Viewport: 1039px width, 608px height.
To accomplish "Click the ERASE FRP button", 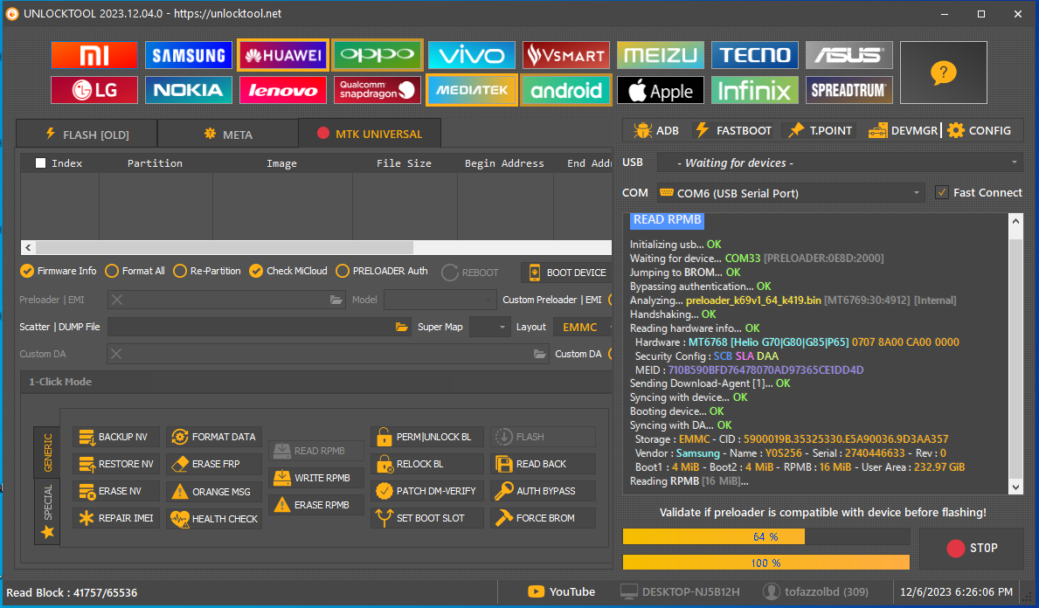I will coord(215,464).
